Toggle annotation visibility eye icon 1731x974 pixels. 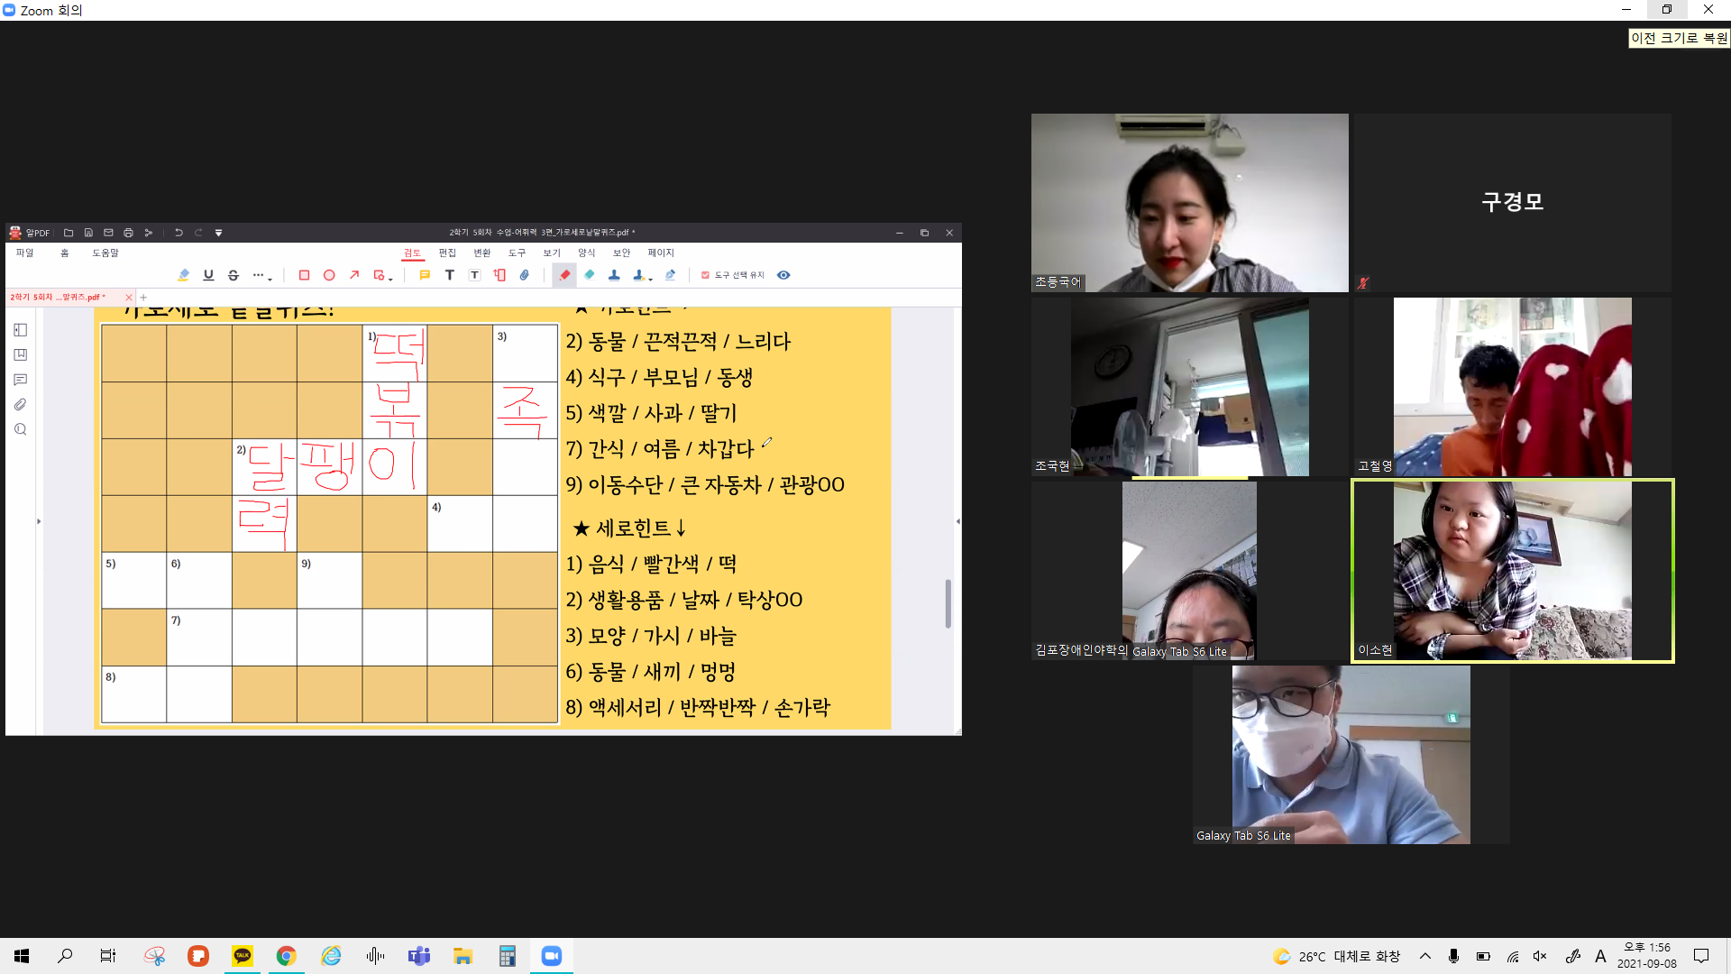(783, 275)
